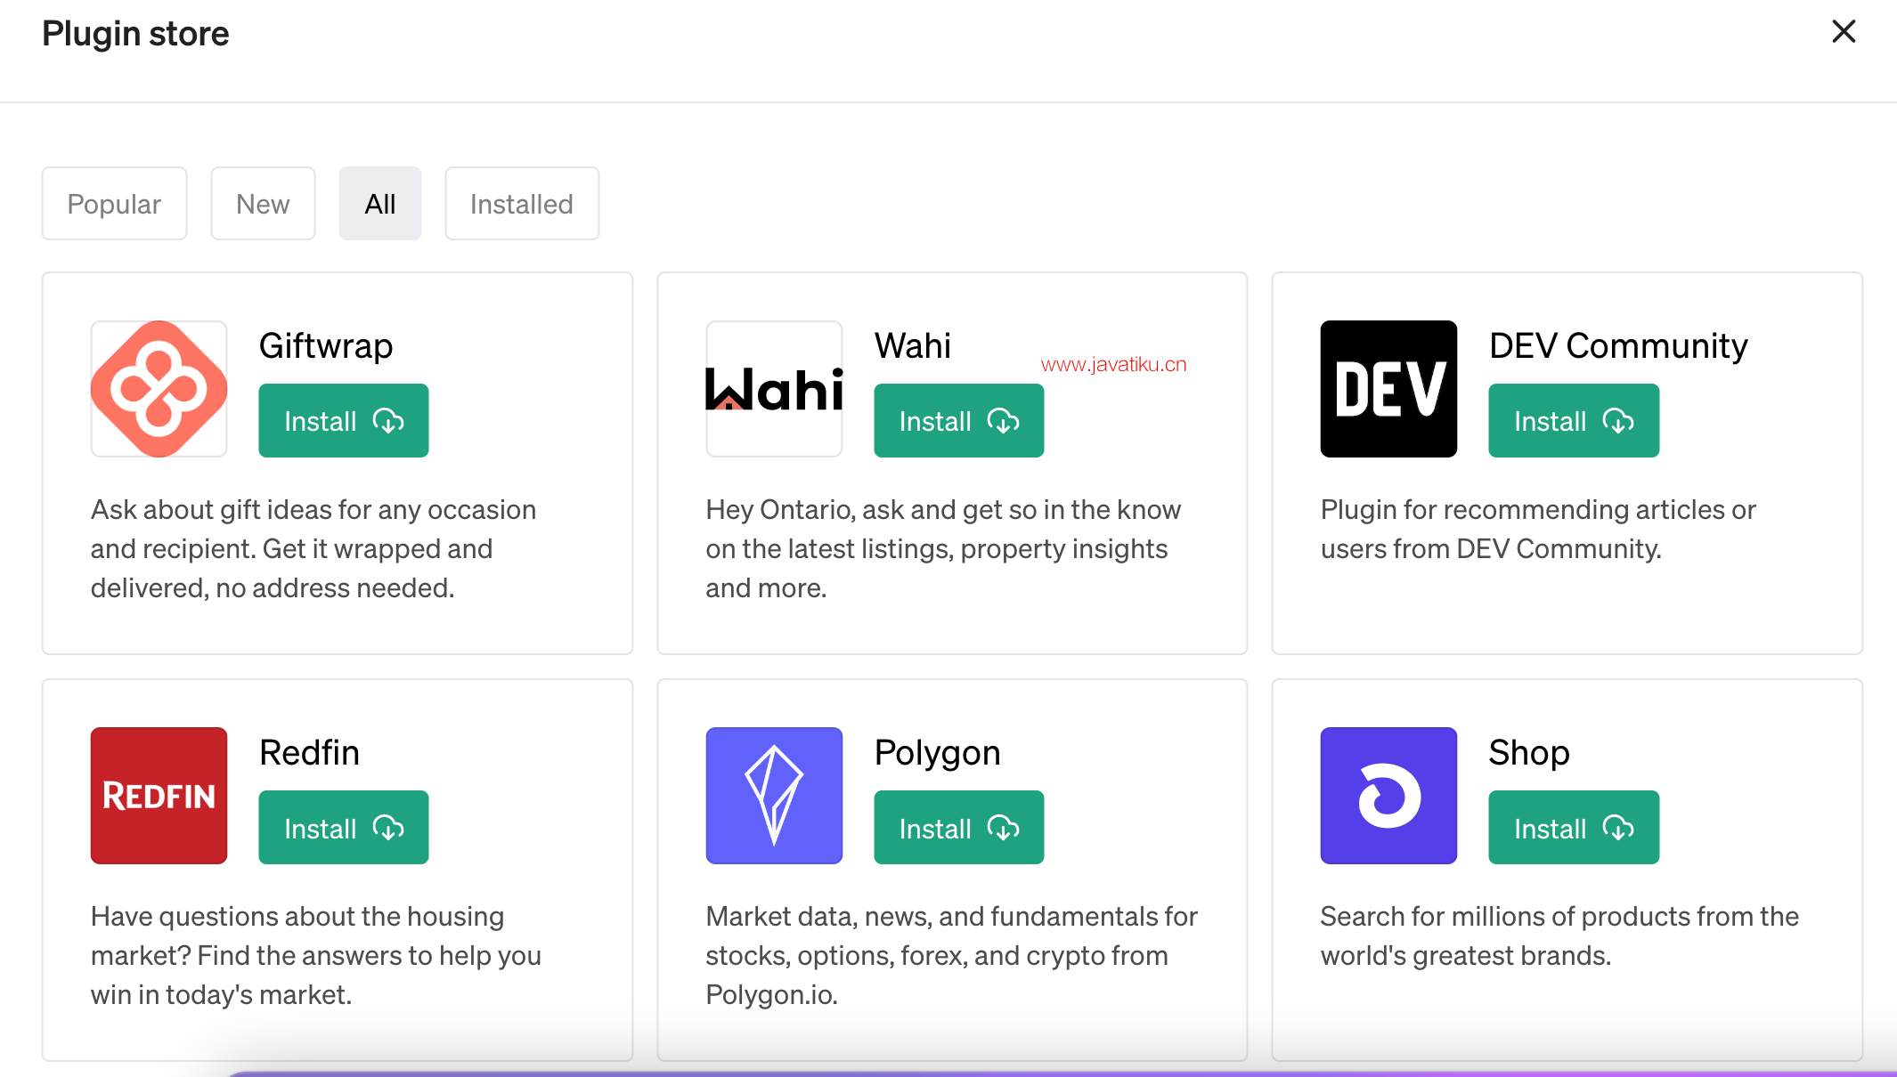Install the DEV Community plugin
Viewport: 1897px width, 1077px height.
1574,421
